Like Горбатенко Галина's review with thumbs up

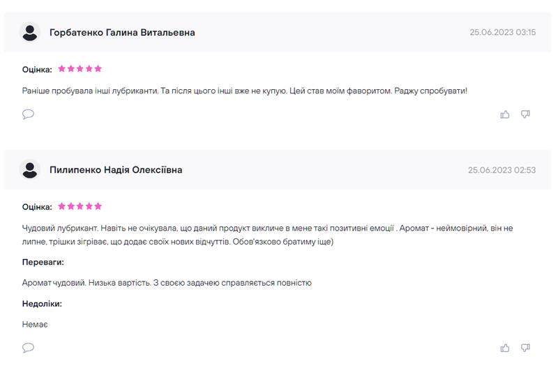[504, 114]
